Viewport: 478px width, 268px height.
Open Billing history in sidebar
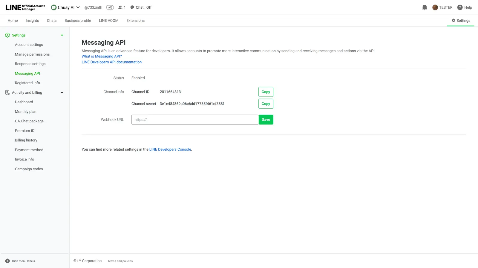26,140
